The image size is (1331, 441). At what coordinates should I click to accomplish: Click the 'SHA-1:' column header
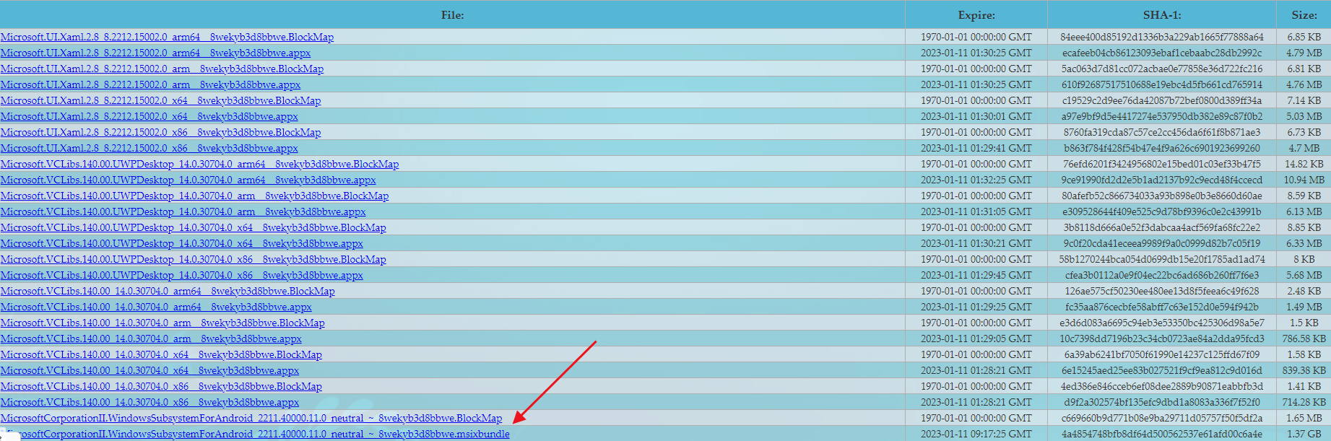coord(1162,15)
